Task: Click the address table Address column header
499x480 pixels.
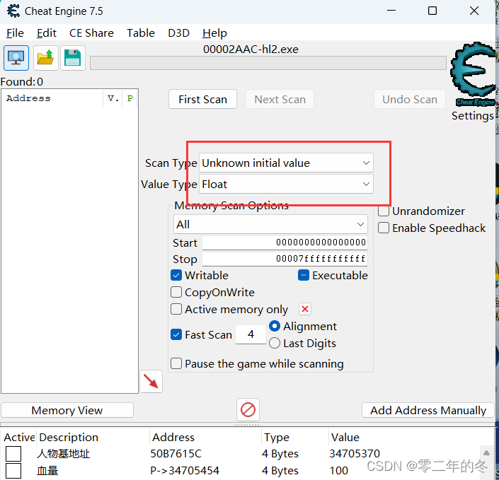Action: coord(205,438)
